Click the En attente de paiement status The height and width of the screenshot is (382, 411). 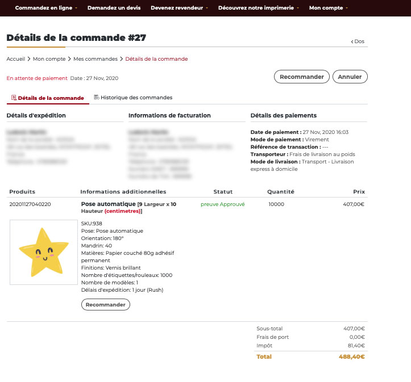(x=36, y=78)
